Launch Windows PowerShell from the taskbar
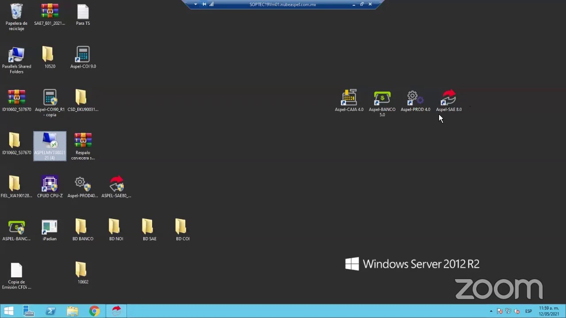 click(50, 311)
